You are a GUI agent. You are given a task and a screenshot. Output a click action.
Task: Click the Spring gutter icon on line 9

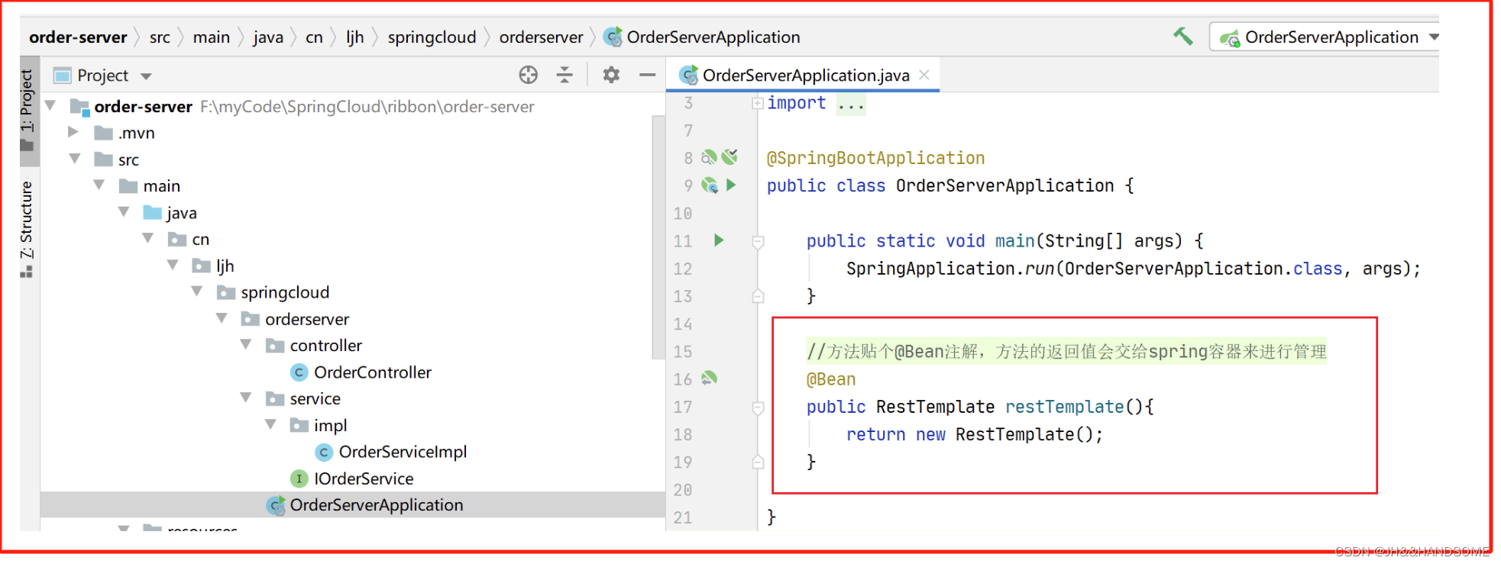pos(710,185)
